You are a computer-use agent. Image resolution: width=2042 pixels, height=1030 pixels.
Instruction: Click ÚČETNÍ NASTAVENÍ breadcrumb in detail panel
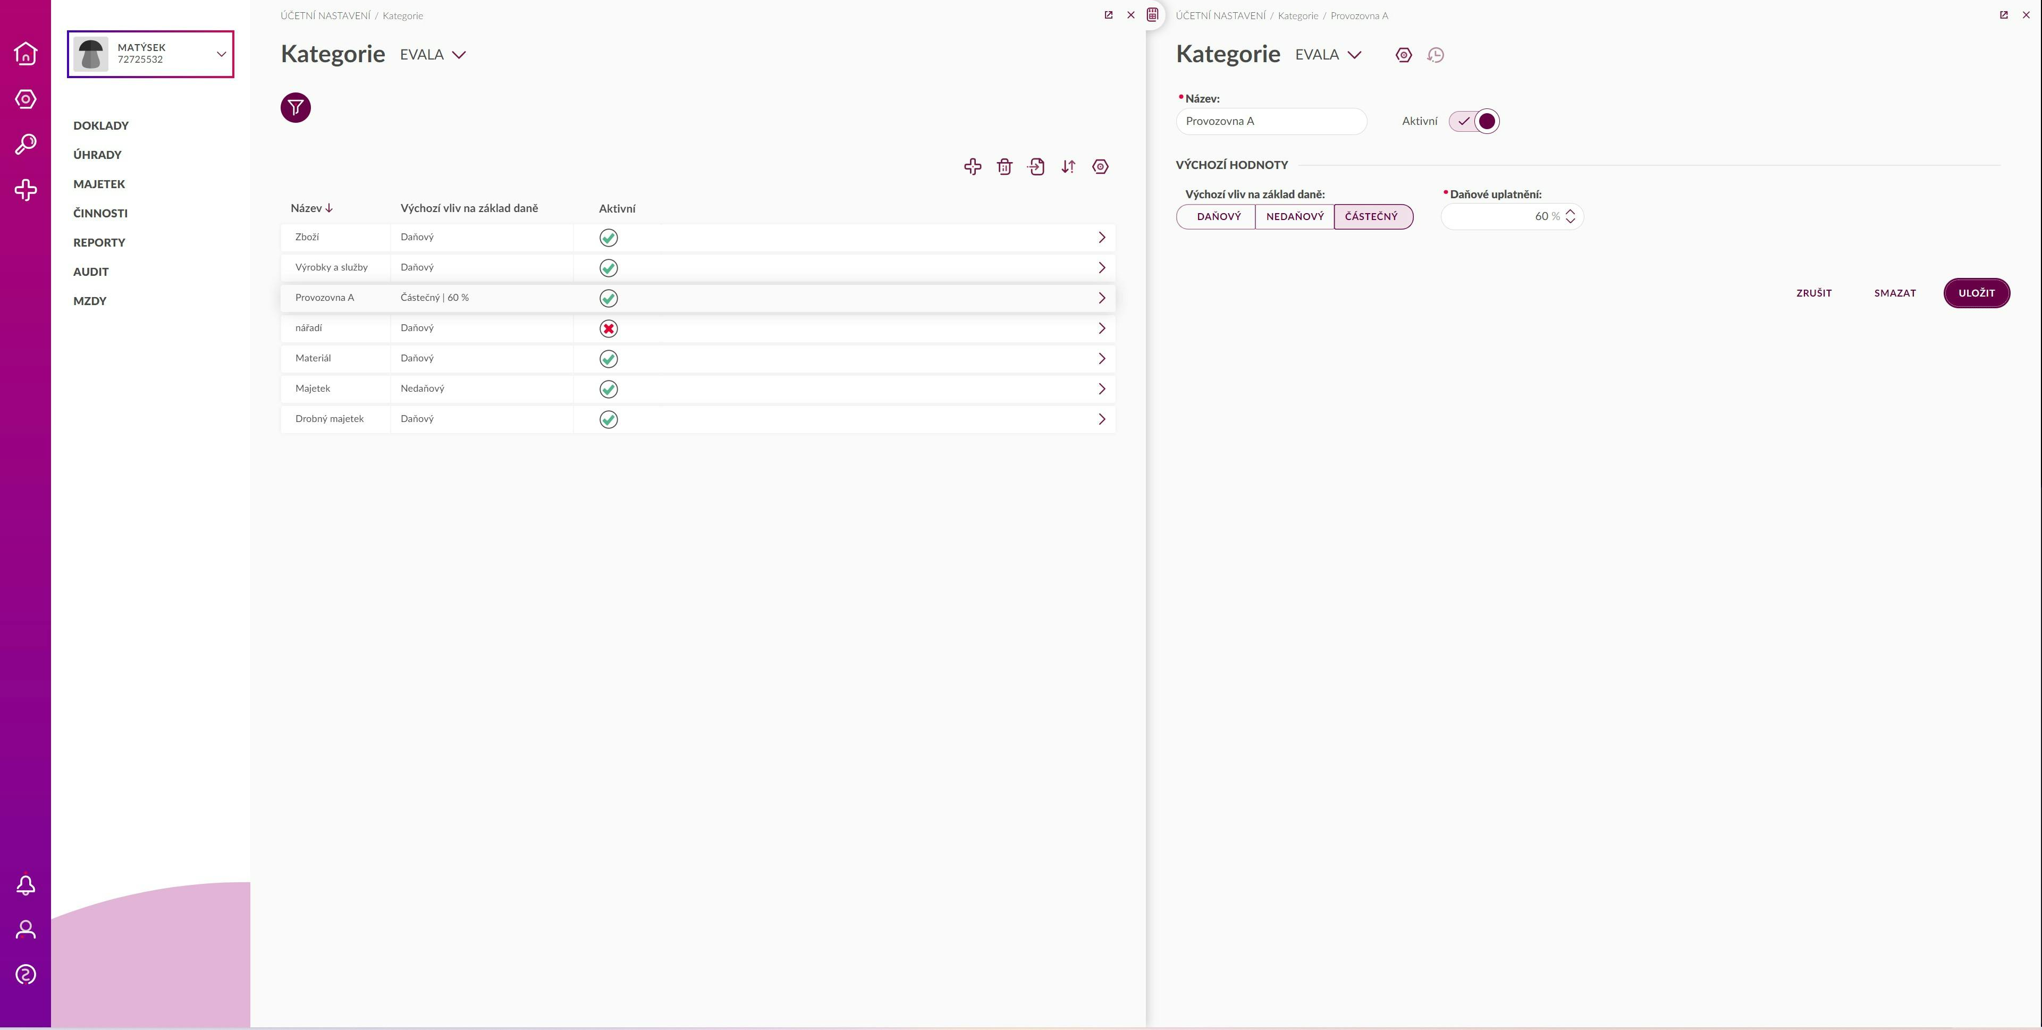pos(1221,16)
